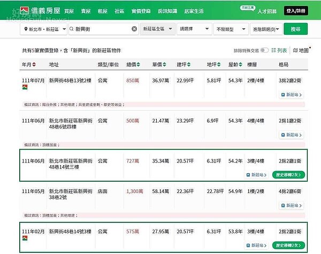
Task: Click the 500萬 total price
Action: pyautogui.click(x=133, y=121)
